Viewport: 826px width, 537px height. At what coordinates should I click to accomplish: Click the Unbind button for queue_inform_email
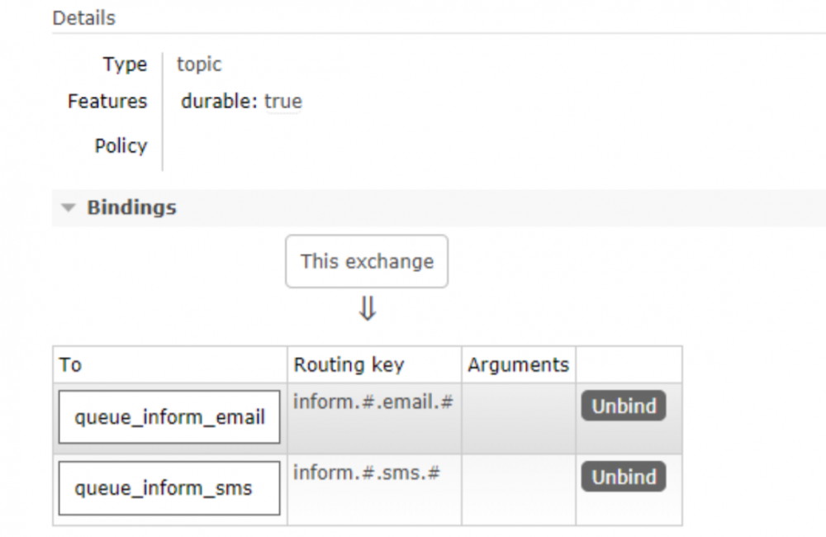(623, 406)
